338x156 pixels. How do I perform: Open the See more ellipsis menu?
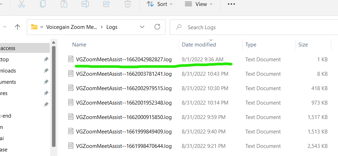[231, 4]
